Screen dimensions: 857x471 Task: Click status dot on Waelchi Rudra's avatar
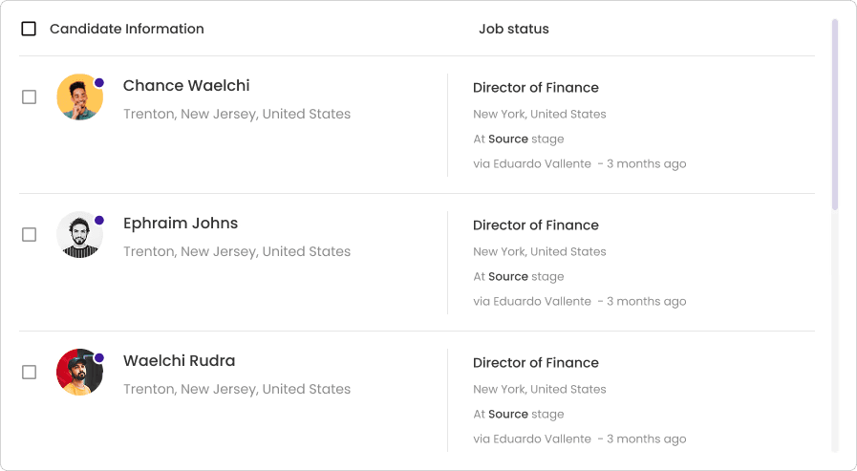pos(99,358)
